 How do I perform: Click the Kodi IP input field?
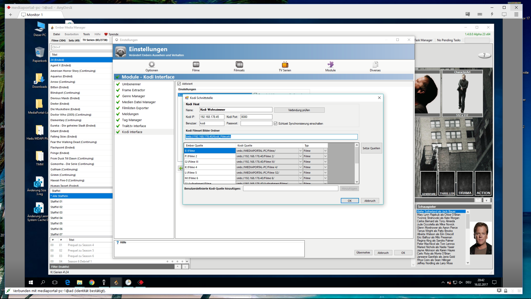212,117
